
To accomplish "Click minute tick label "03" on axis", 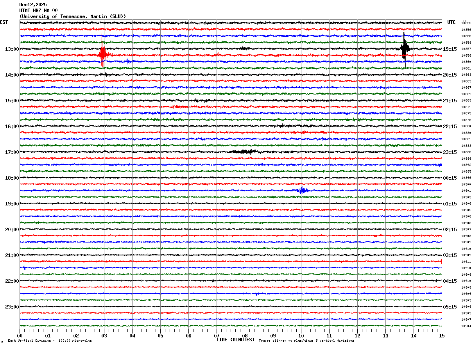I will (104, 336).
